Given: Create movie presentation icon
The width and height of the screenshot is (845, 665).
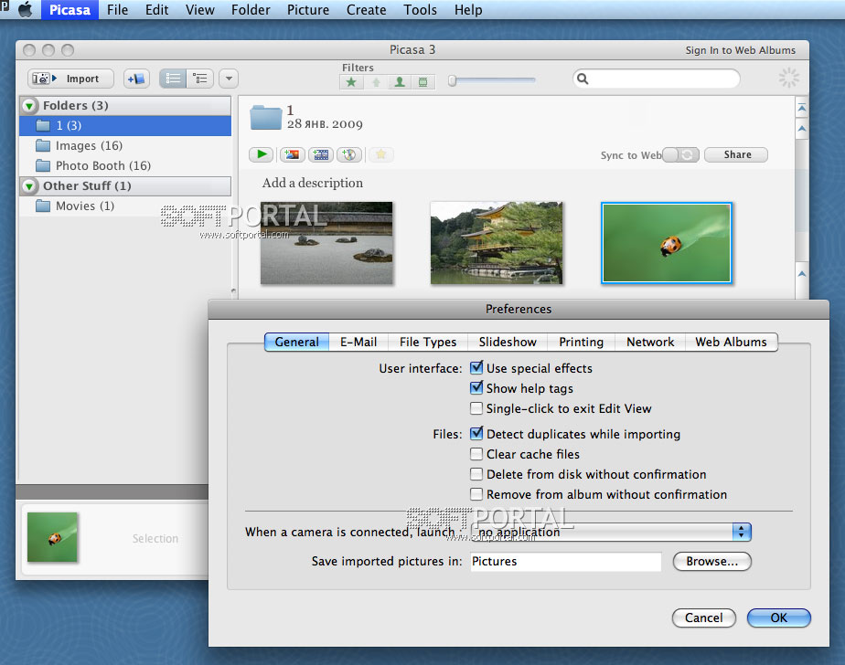Looking at the screenshot, I should pyautogui.click(x=321, y=154).
